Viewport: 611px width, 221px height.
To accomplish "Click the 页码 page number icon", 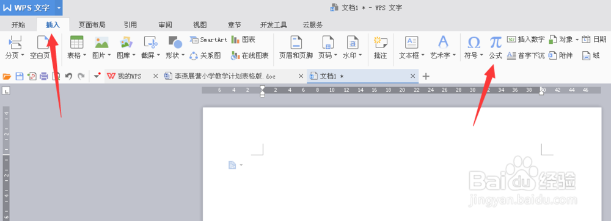I will click(x=328, y=43).
